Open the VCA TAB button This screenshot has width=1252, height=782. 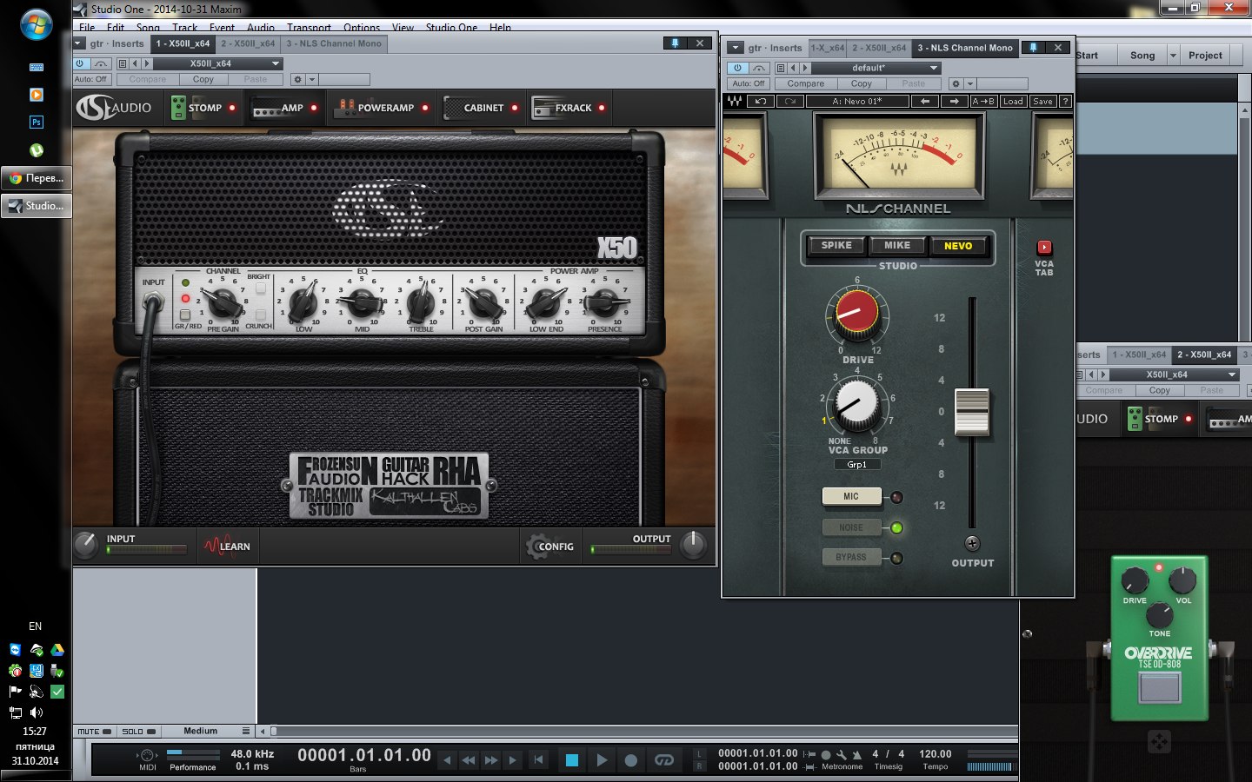click(x=1044, y=248)
